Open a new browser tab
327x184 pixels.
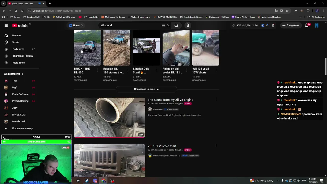click(50, 4)
